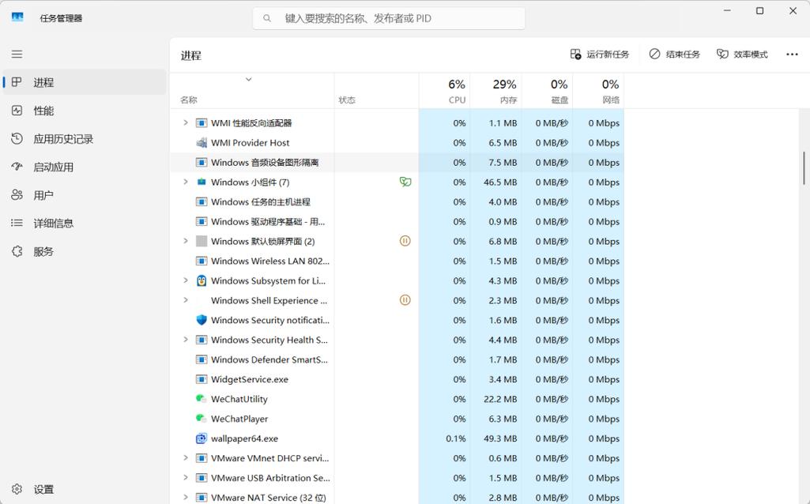Click 结束任务 button
This screenshot has height=504, width=810.
(x=674, y=55)
